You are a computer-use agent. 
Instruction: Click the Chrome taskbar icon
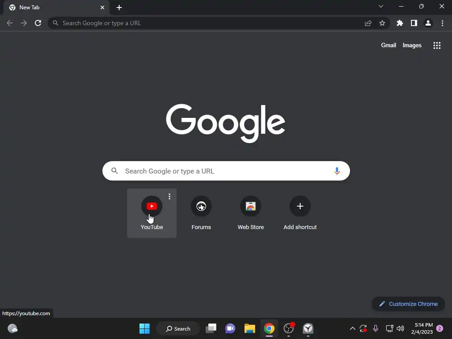pyautogui.click(x=269, y=328)
